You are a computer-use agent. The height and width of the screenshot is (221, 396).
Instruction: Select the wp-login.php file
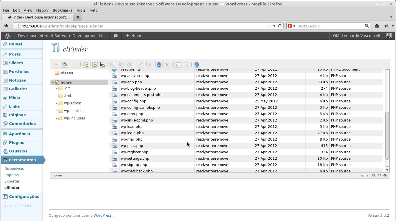coord(246,133)
